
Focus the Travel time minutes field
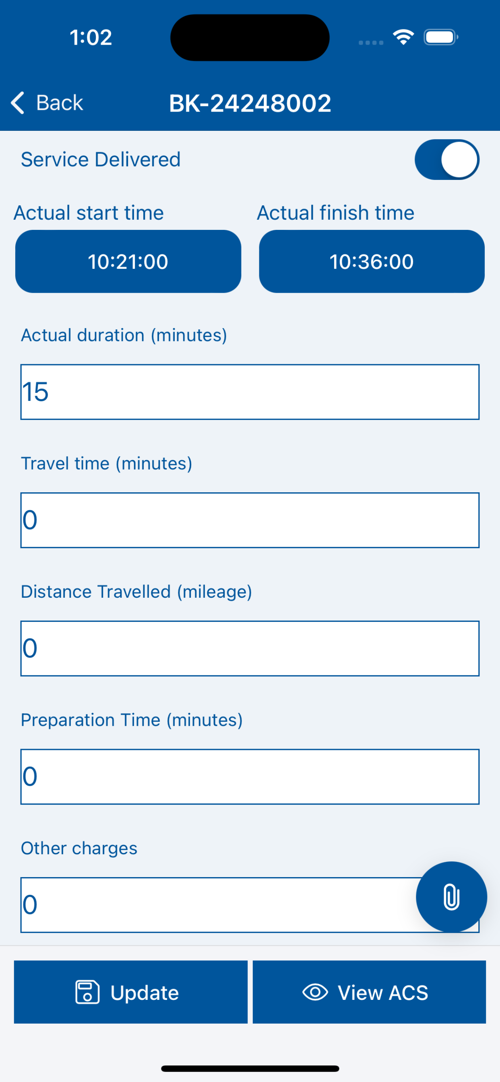point(250,520)
